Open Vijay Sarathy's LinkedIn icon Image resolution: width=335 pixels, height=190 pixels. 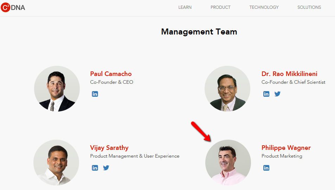95,168
